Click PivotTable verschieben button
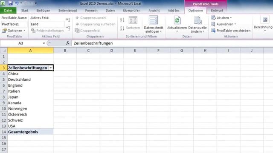The image size is (273, 153). [231, 31]
